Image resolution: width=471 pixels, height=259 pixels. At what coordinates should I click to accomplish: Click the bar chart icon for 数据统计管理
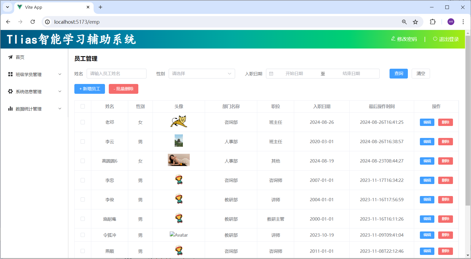tap(10, 109)
